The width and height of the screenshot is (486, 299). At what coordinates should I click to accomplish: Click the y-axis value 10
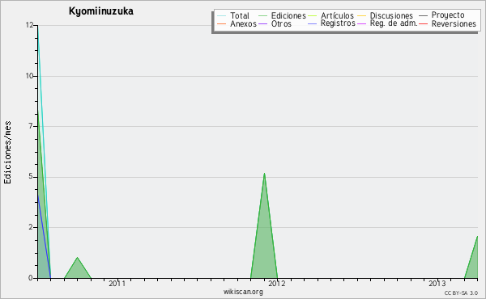pos(29,76)
